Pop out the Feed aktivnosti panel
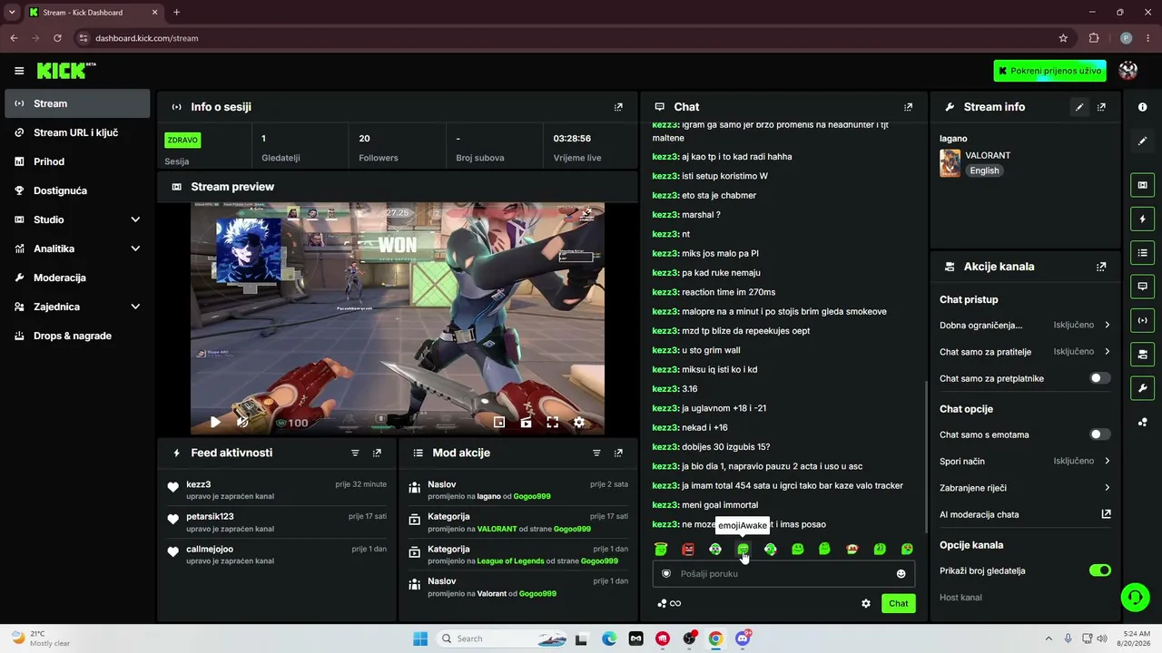Image resolution: width=1162 pixels, height=653 pixels. [x=377, y=453]
